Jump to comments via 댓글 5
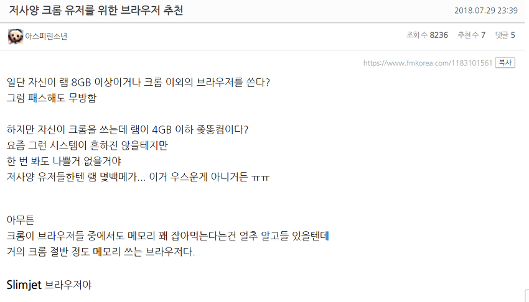The height and width of the screenshot is (302, 529). point(505,35)
